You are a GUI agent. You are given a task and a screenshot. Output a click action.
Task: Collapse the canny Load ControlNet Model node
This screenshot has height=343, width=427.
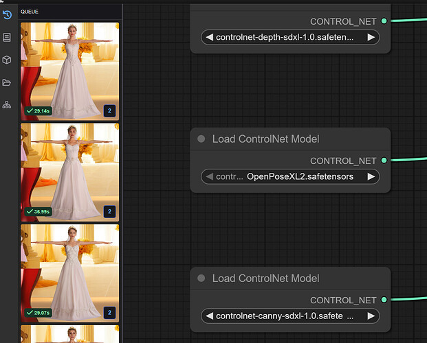[x=201, y=278]
